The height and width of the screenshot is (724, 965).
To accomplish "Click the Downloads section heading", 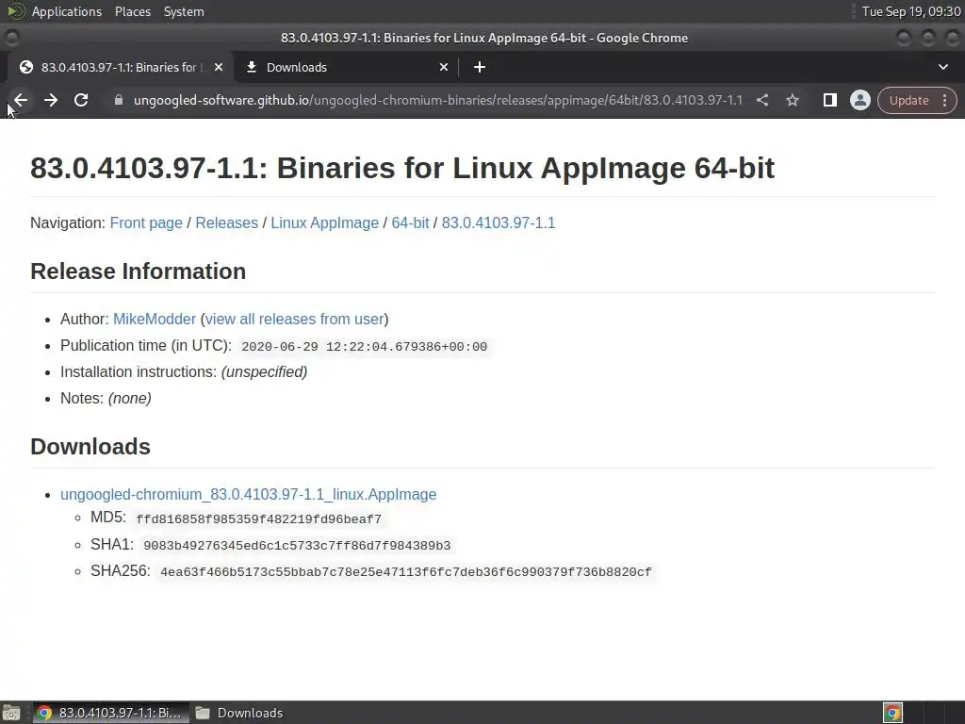I will coord(90,447).
